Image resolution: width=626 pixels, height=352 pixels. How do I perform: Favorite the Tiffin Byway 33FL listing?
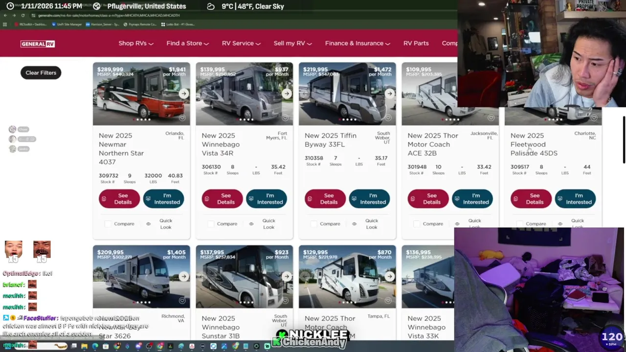(388, 118)
